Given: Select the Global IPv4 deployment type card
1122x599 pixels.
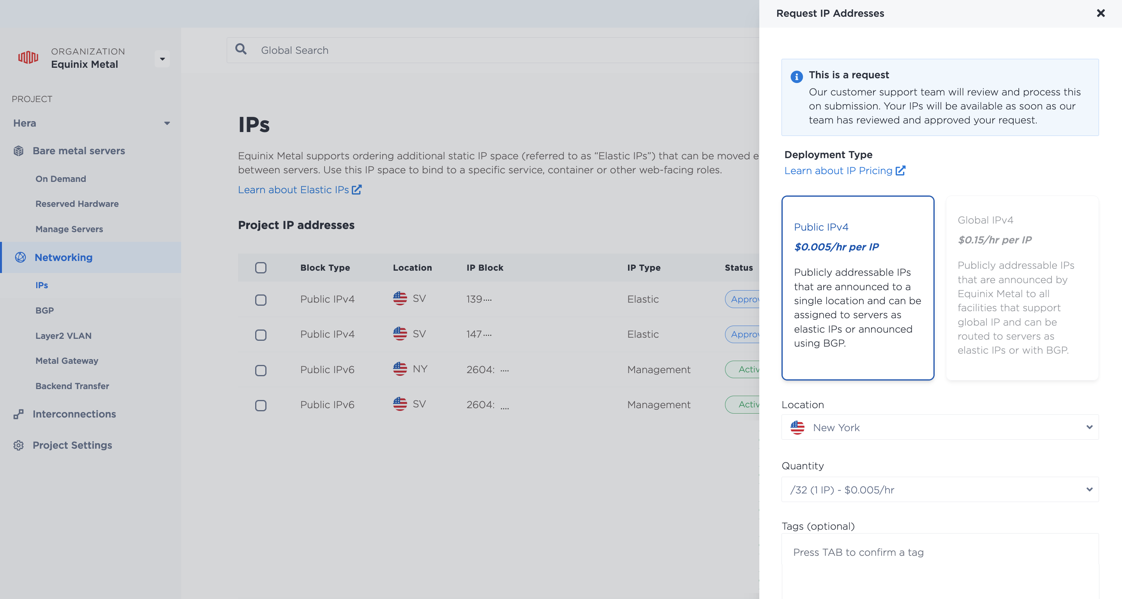Looking at the screenshot, I should pyautogui.click(x=1022, y=288).
